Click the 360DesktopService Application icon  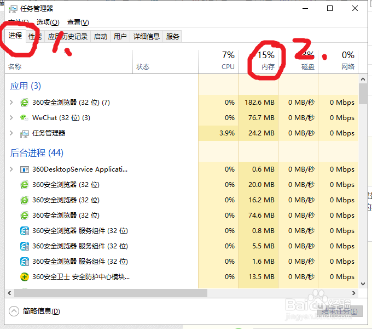[x=25, y=169]
